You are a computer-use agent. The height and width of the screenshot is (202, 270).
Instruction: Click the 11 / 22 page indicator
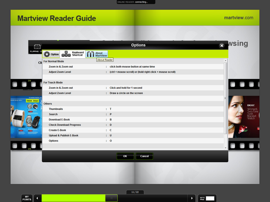tap(135, 192)
